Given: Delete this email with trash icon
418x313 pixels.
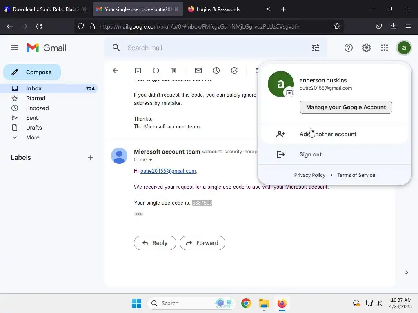Looking at the screenshot, I should tap(174, 71).
